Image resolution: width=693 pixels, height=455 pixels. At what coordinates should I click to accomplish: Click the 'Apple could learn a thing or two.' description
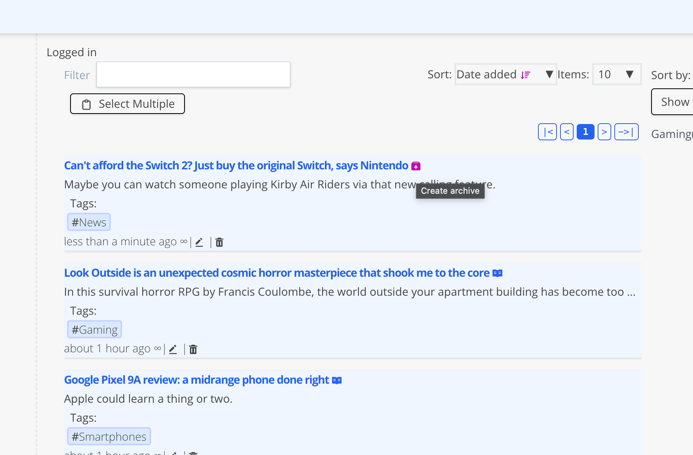[148, 399]
